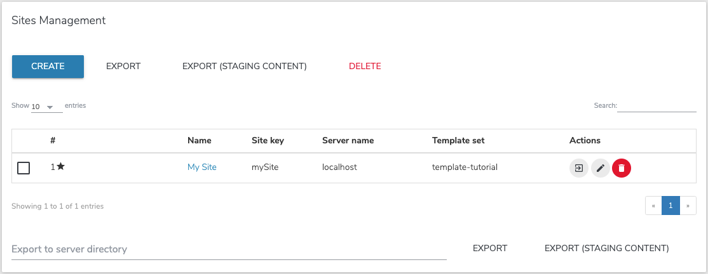This screenshot has height=274, width=708.
Task: Go to the previous page of entries
Action: (x=653, y=205)
